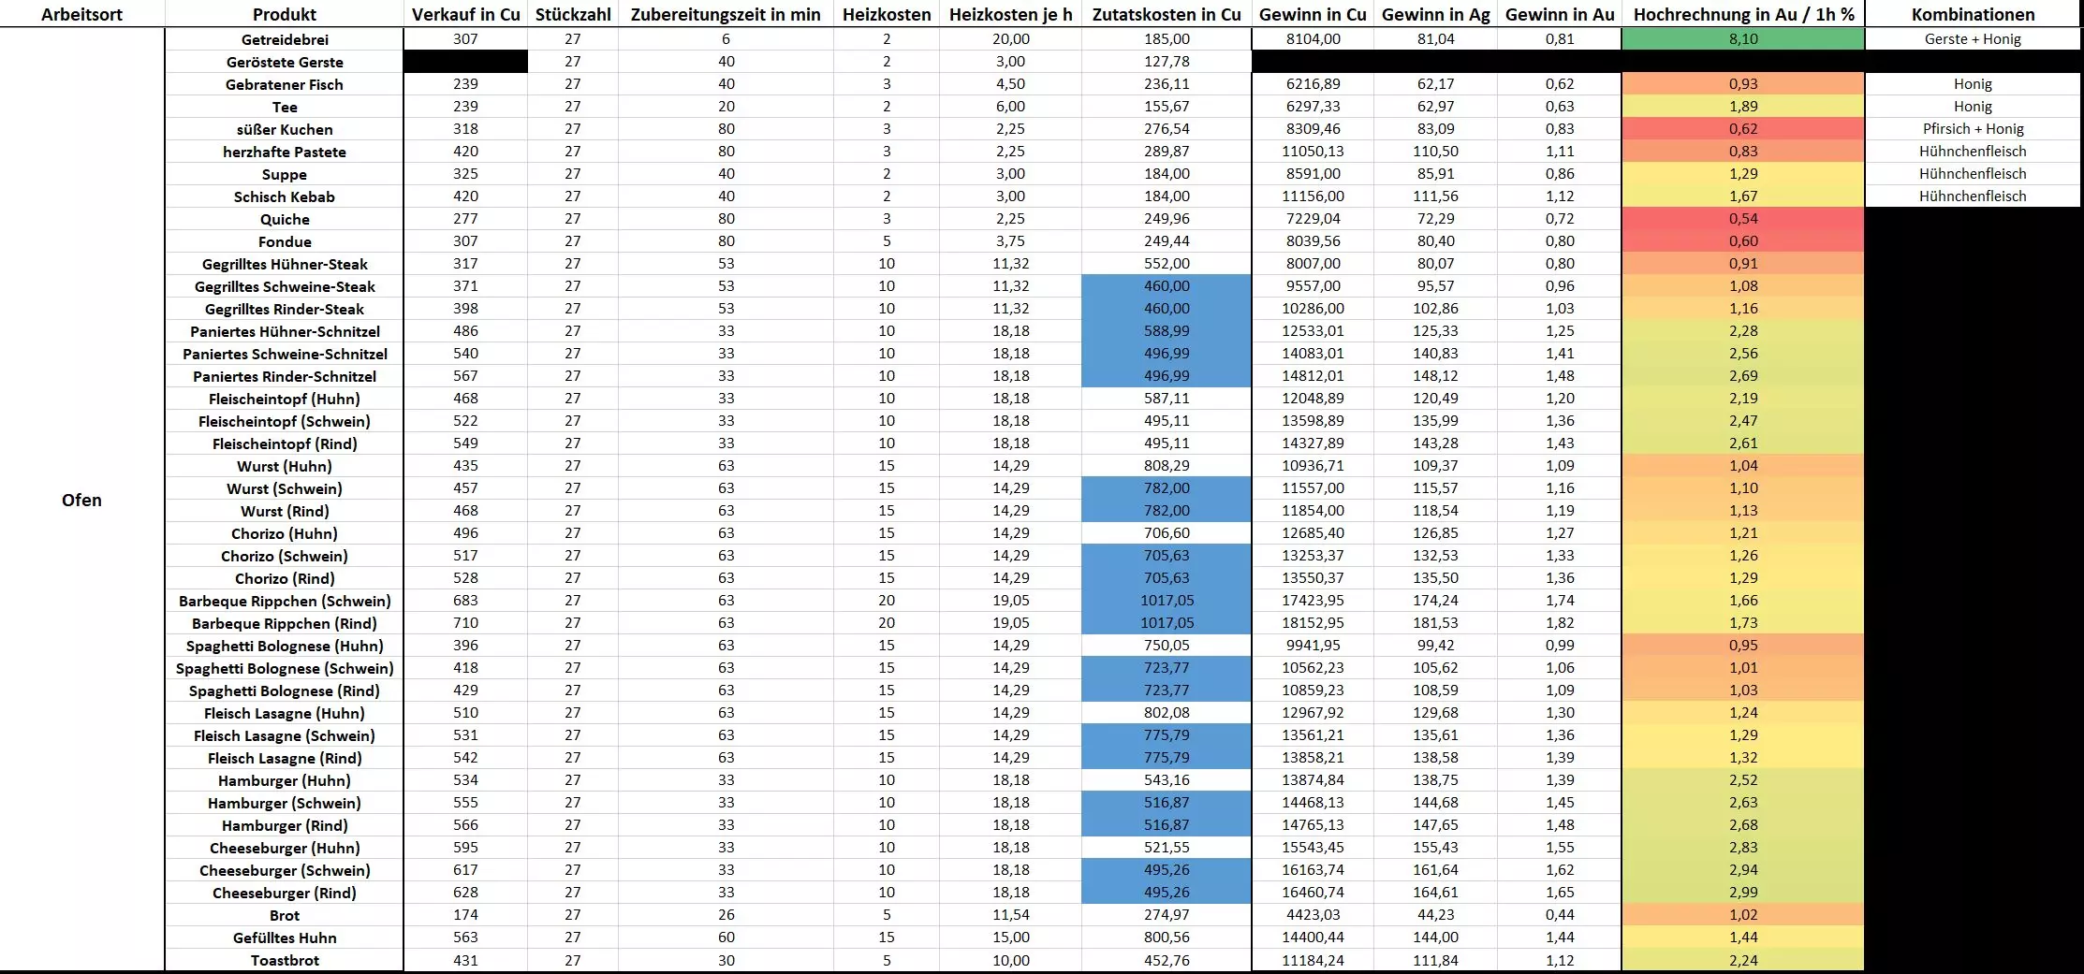
Task: Click the "Verkauf in Cu" header cell
Action: pyautogui.click(x=465, y=14)
